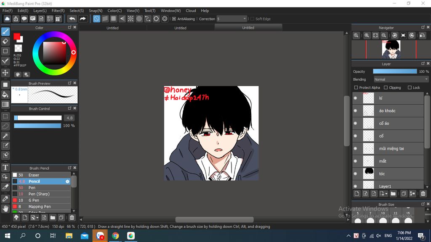431x242 pixels.
Task: Hide the "áo khoác" layer
Action: pyautogui.click(x=355, y=110)
